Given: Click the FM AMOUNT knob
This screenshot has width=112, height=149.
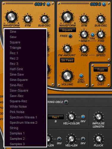Looking at the screenshot, I should coord(67,49).
